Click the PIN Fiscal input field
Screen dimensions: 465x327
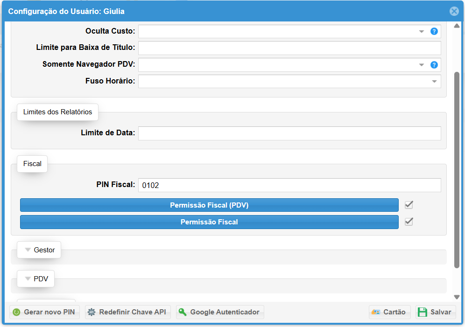(289, 185)
